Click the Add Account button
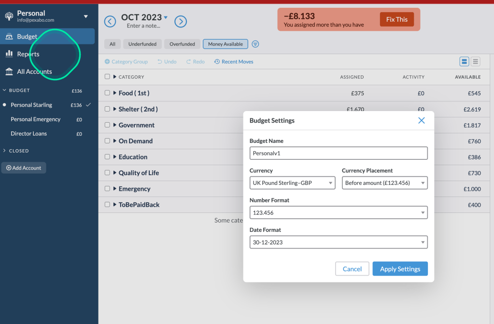The height and width of the screenshot is (324, 494). (24, 168)
